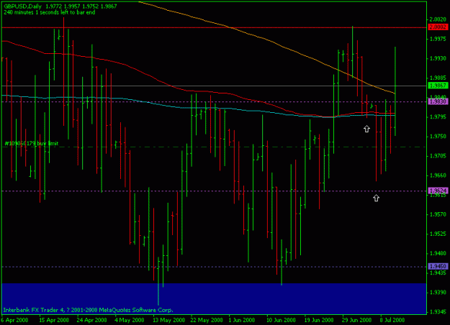Viewport: 450px width, 325px height.
Task: Click the 1.9795 price scale value
Action: pyautogui.click(x=438, y=117)
